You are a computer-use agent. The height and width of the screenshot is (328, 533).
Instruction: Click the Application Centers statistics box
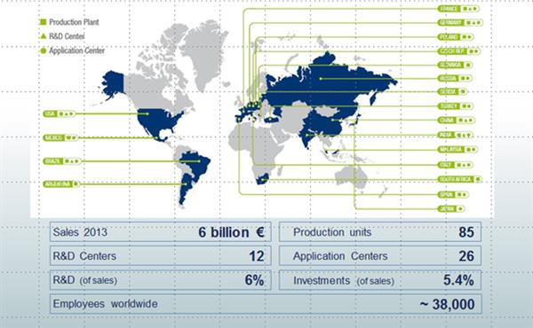(x=380, y=256)
